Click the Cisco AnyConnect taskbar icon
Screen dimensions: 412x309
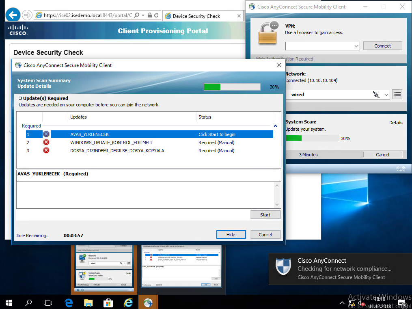148,303
